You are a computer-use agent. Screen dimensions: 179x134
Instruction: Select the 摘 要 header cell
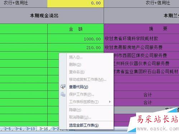coord(141,29)
